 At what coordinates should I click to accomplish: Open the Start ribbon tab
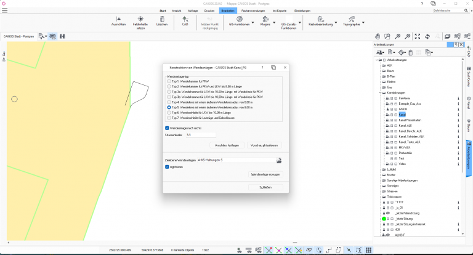click(163, 10)
